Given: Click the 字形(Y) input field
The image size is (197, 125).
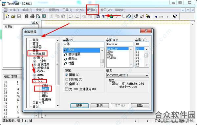Looking at the screenshot, I should click(x=120, y=44).
